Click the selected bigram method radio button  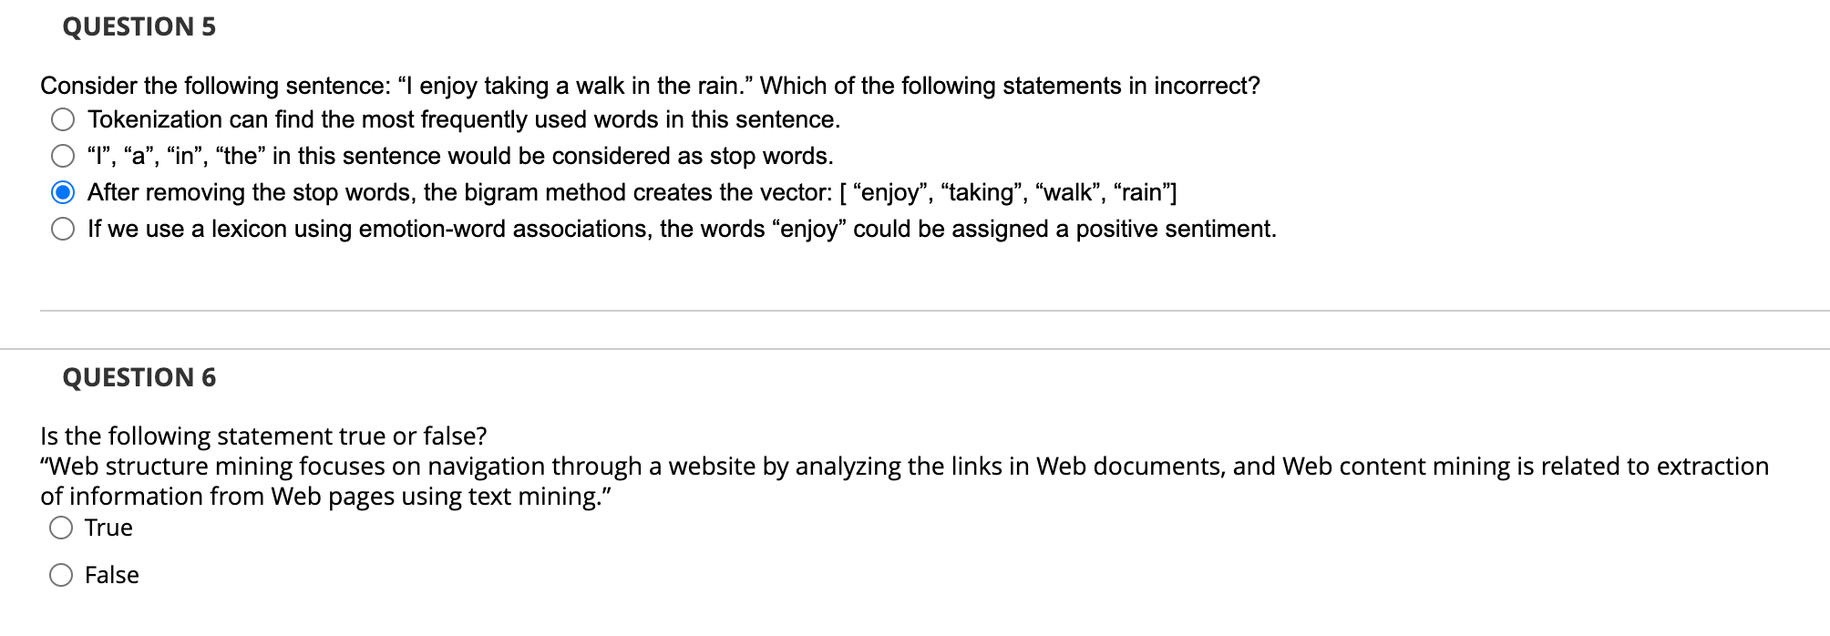pos(63,191)
